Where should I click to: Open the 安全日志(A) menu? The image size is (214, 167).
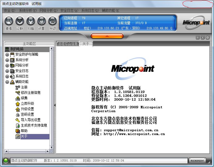point(69,10)
